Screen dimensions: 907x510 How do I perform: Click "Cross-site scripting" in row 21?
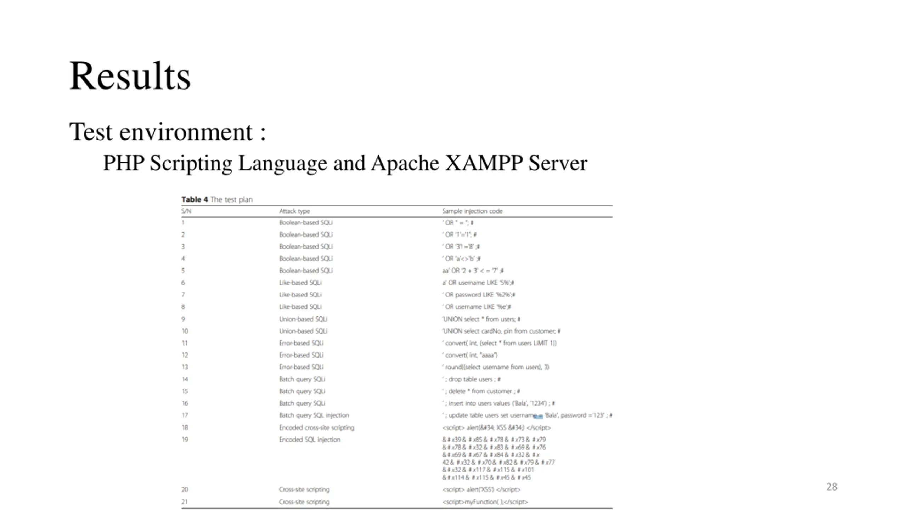(x=304, y=502)
